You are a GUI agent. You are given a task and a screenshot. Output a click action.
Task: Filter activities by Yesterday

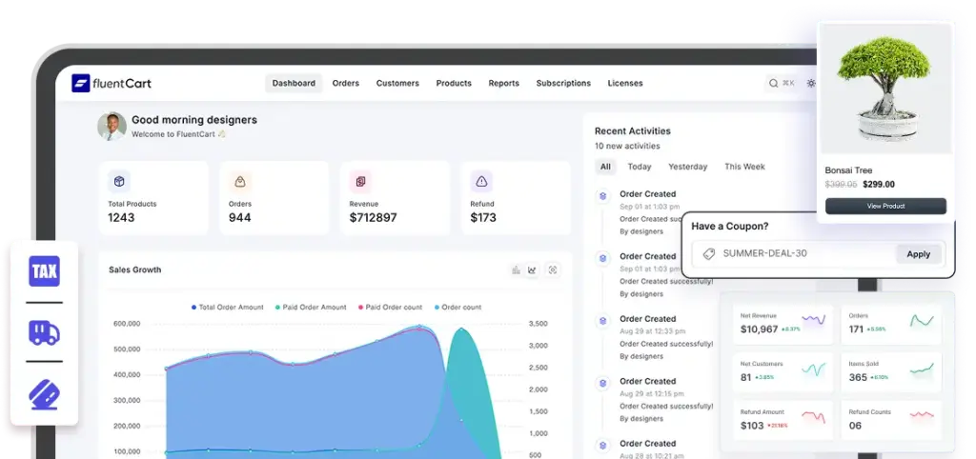[x=688, y=167]
